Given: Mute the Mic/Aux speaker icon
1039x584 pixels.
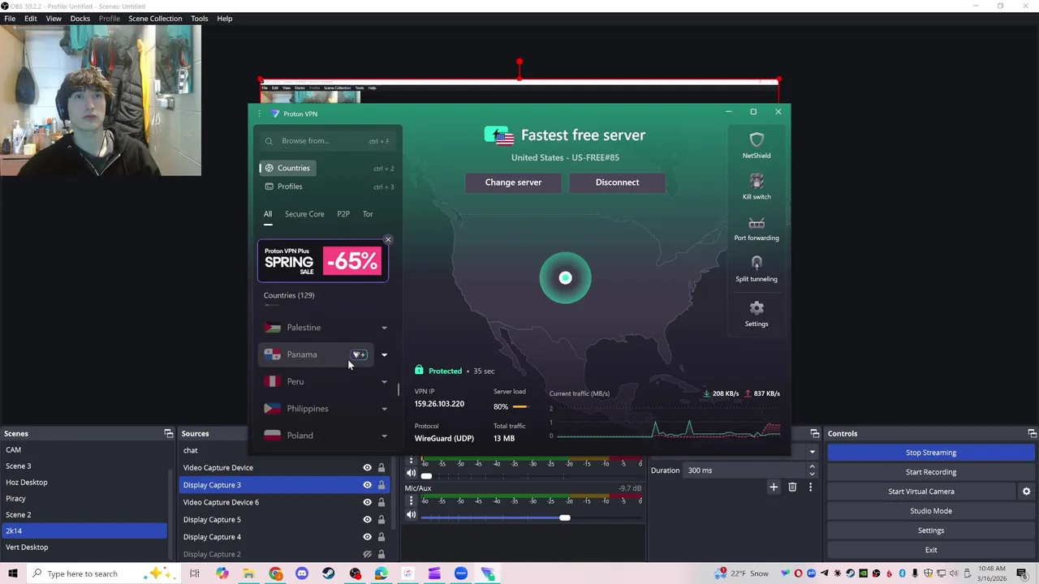Looking at the screenshot, I should pyautogui.click(x=411, y=515).
